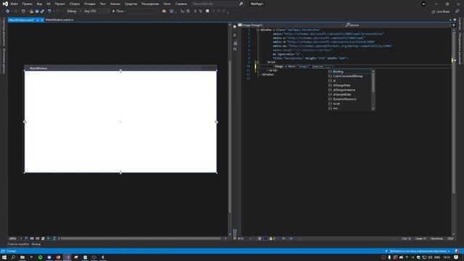This screenshot has width=464, height=261.
Task: Click the designer horizontal scrollbar
Action: coord(141,239)
